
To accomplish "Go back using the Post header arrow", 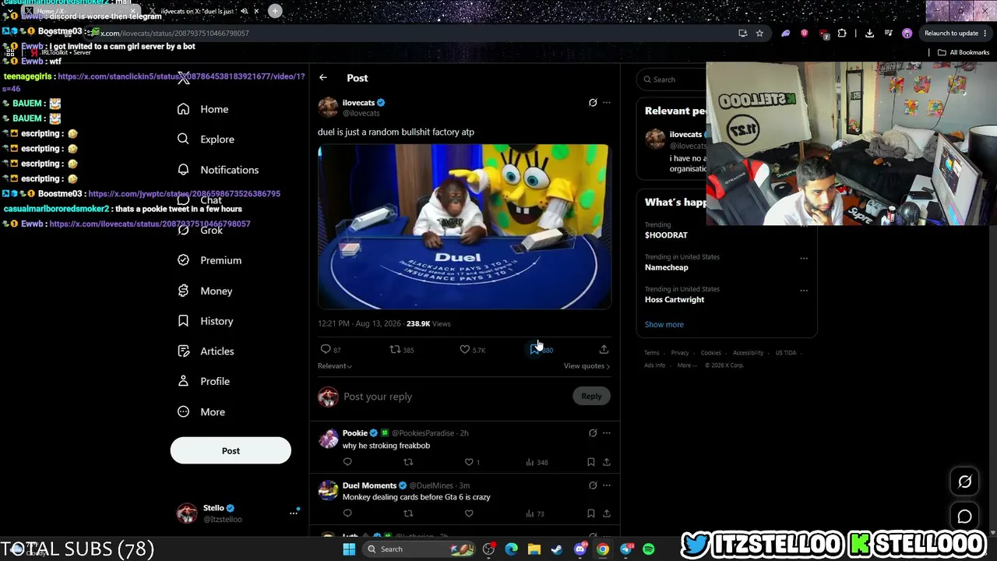I will pyautogui.click(x=323, y=78).
